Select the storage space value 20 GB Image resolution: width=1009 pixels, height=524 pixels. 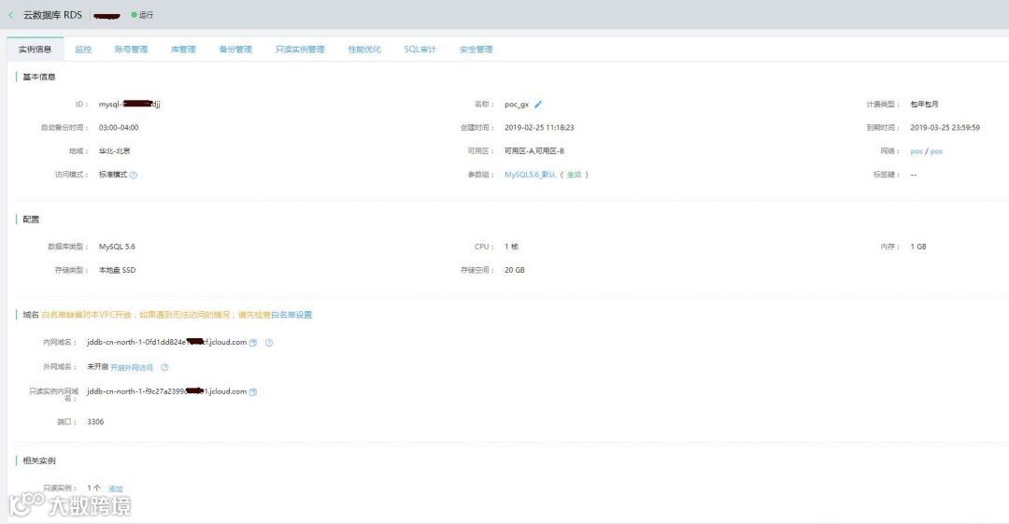515,270
